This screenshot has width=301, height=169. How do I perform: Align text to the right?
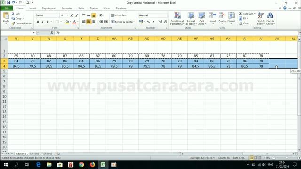(x=94, y=22)
